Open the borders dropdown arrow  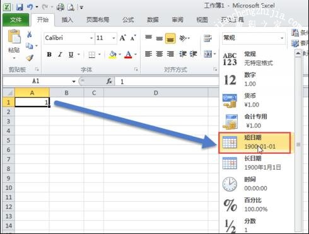(100, 55)
